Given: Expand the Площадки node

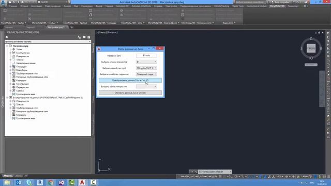Looking at the screenshot, I should coord(10,67).
